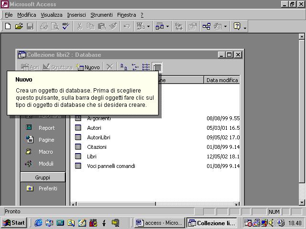Launch Internet Explorer from quick launch
306x229 pixels.
point(38,223)
